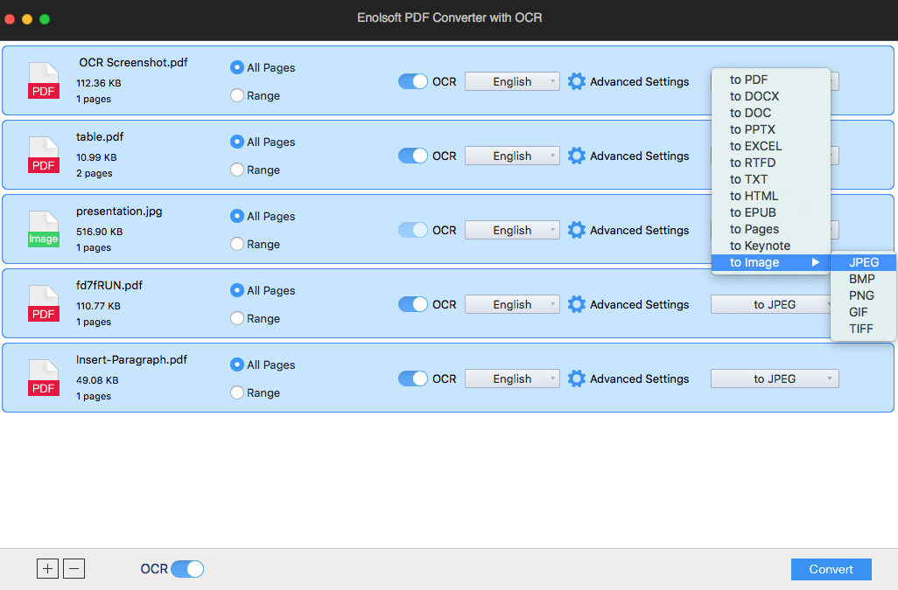The image size is (898, 590).
Task: Choose to RTFD from format menu
Action: pos(771,163)
